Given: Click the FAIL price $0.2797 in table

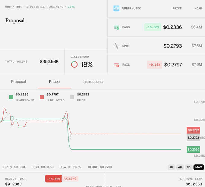Looking at the screenshot, I should point(173,65).
